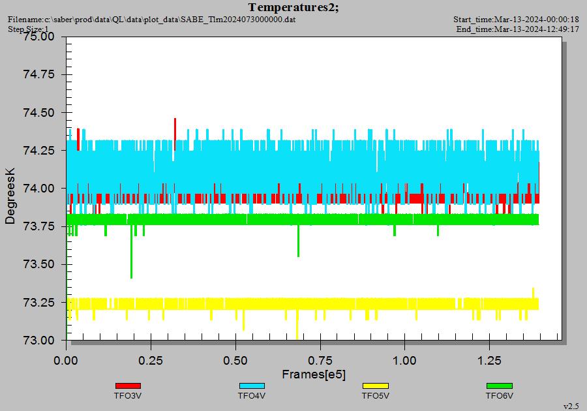
Task: Click the green TFO6V legend swatch
Action: pos(500,386)
